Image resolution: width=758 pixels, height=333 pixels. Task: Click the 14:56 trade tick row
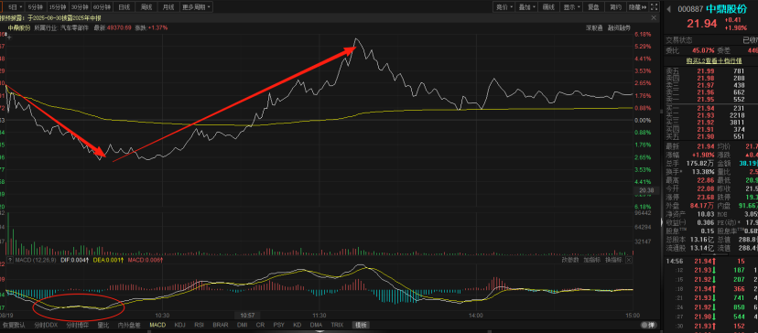[x=710, y=261]
